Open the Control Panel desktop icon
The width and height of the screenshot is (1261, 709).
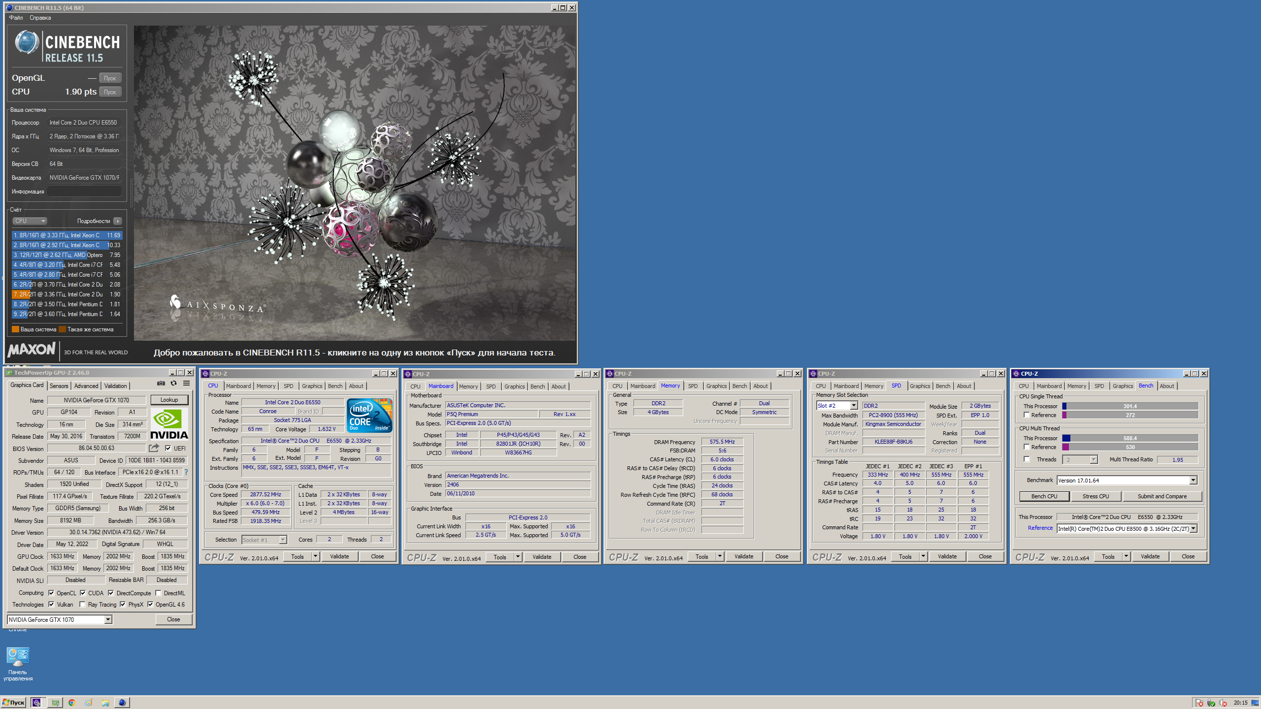[x=18, y=664]
